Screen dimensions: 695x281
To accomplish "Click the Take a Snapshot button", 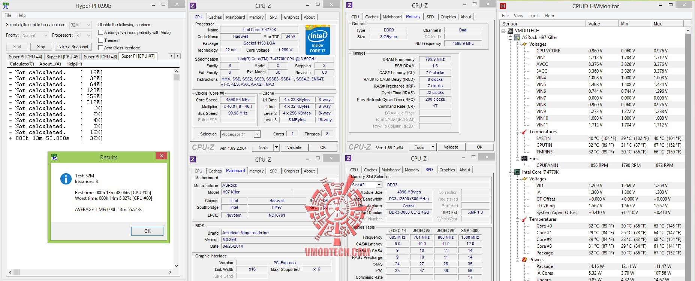I will [x=73, y=47].
